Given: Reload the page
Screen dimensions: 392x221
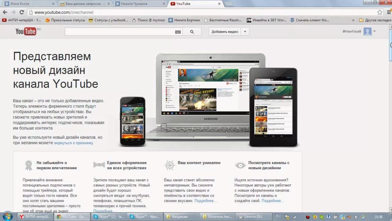Looking at the screenshot, I should pyautogui.click(x=22, y=12).
